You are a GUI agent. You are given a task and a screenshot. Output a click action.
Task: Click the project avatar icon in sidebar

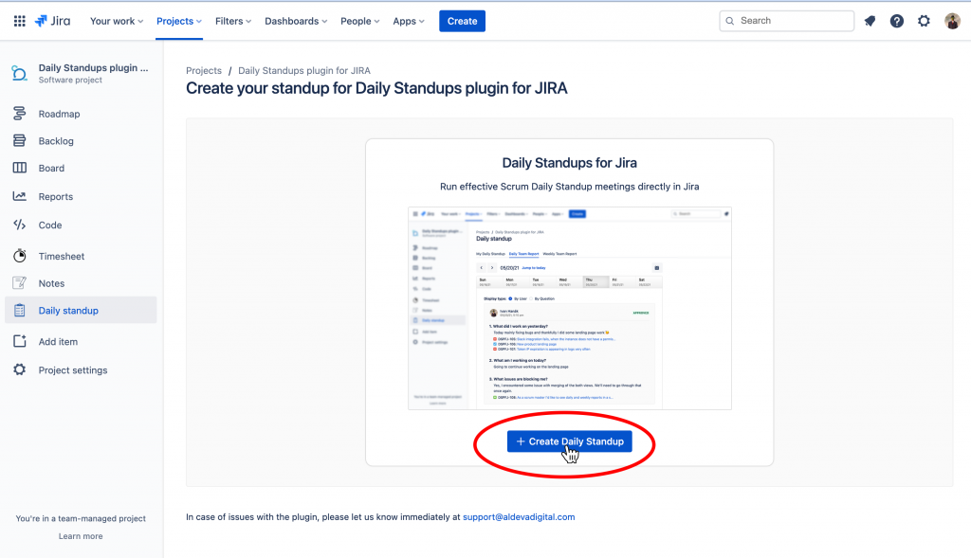(19, 73)
